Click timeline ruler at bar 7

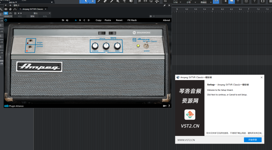coord(248,9)
